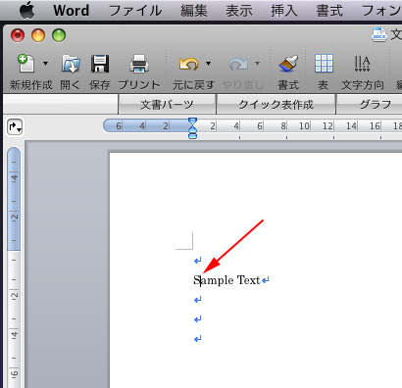Viewport: 402px width, 388px height.
Task: Open the 編集 menu
Action: coord(194,11)
